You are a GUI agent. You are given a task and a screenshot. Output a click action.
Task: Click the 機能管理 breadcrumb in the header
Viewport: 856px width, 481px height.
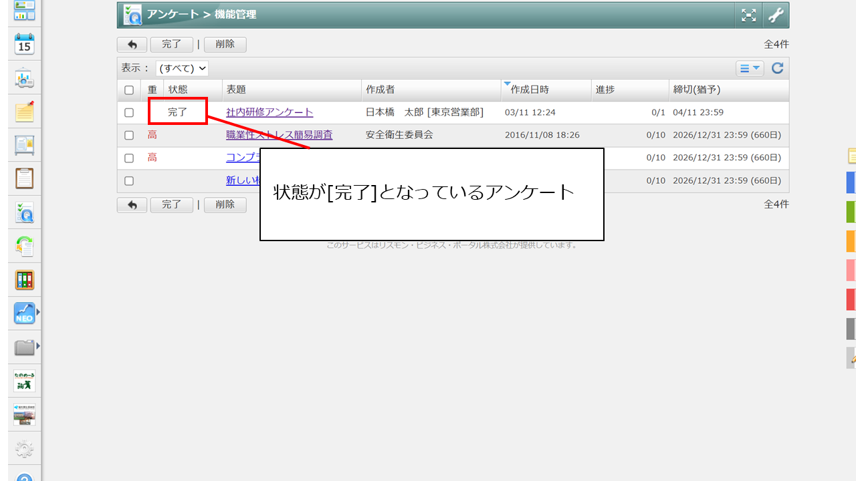[x=234, y=15]
